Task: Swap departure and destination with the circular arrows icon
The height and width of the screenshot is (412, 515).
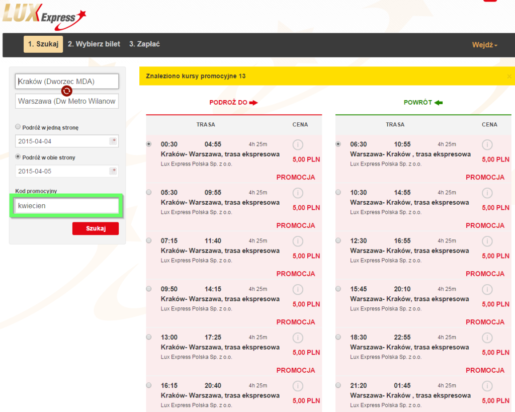Action: [67, 91]
